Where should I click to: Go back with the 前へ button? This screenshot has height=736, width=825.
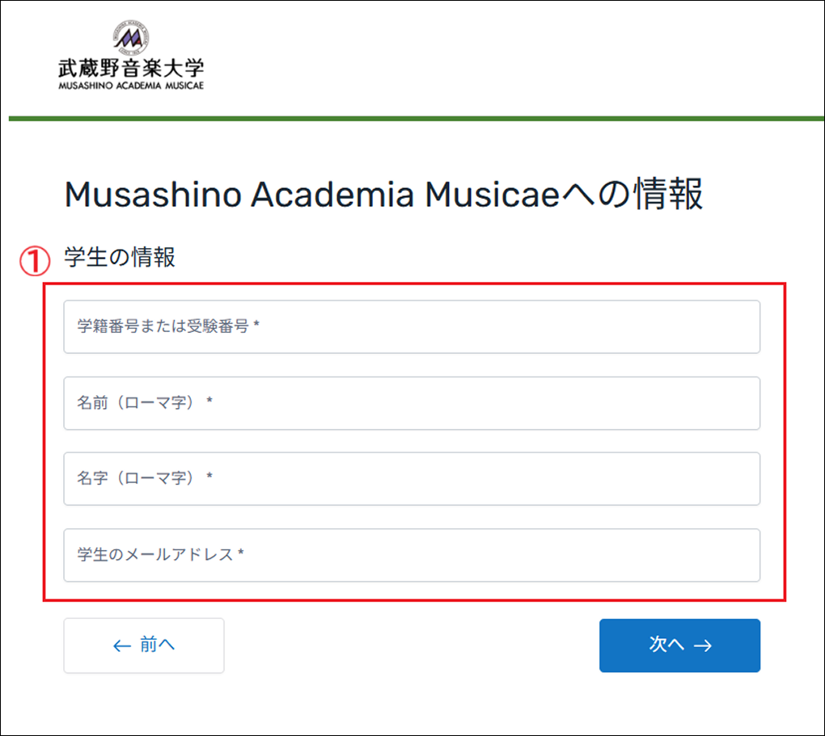pyautogui.click(x=144, y=646)
